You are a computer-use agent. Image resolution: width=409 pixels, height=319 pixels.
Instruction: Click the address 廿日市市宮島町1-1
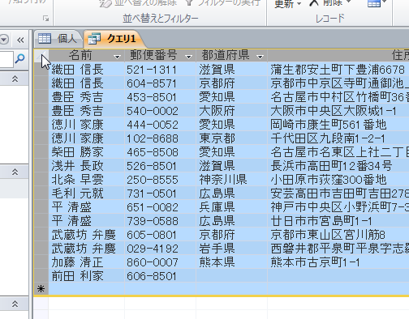point(338,221)
